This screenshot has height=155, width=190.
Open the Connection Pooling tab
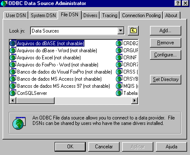click(x=141, y=15)
